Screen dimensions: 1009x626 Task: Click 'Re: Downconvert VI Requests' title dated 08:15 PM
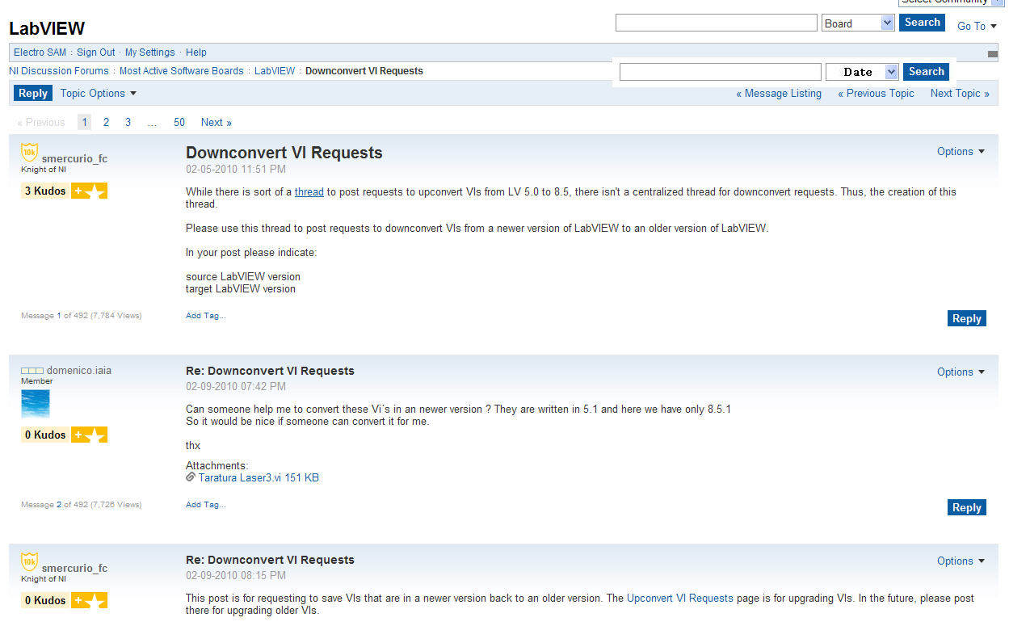click(270, 560)
